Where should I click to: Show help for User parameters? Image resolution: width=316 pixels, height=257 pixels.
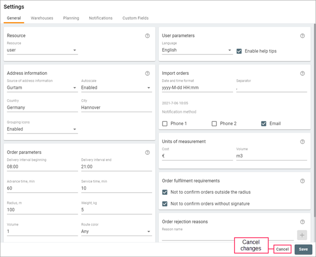click(x=302, y=36)
